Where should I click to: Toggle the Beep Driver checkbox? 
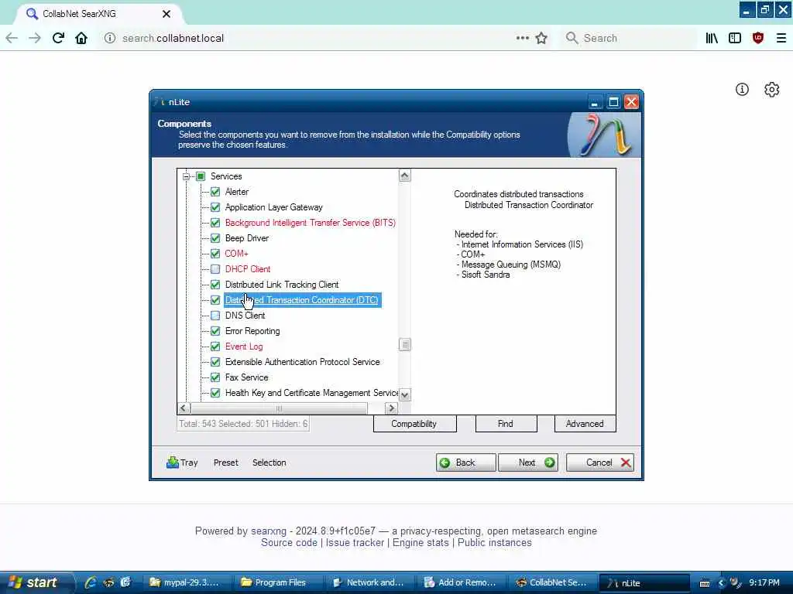[x=215, y=238]
